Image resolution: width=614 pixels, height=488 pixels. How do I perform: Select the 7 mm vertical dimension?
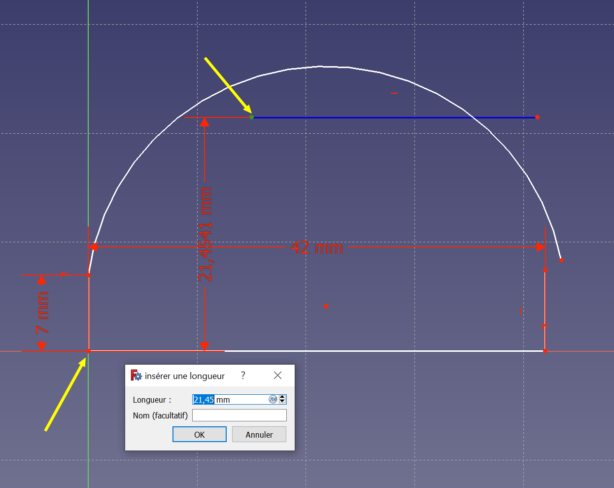(43, 313)
